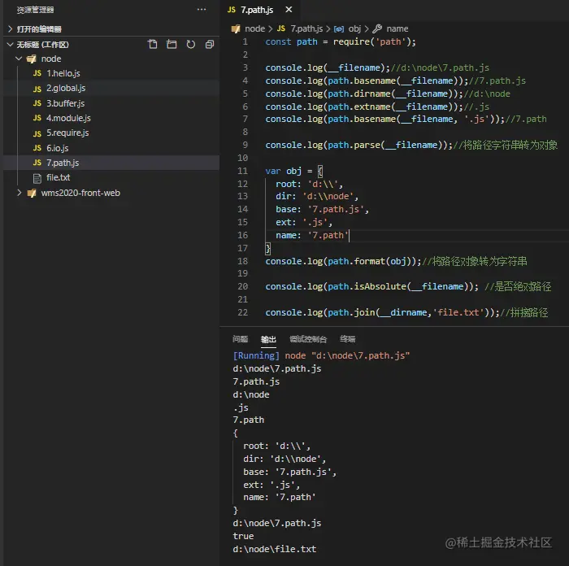Switch to the Problems panel tab
The width and height of the screenshot is (569, 566).
[240, 339]
